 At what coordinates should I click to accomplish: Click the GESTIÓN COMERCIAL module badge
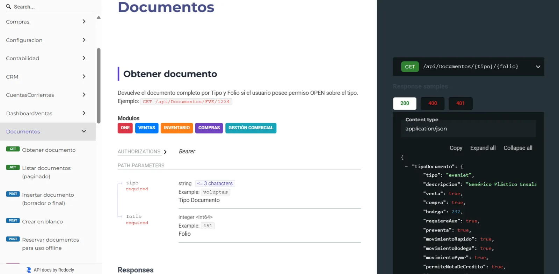(x=251, y=128)
